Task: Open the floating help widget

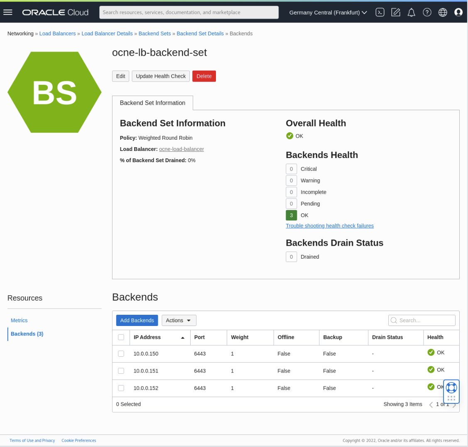Action: 451,387
